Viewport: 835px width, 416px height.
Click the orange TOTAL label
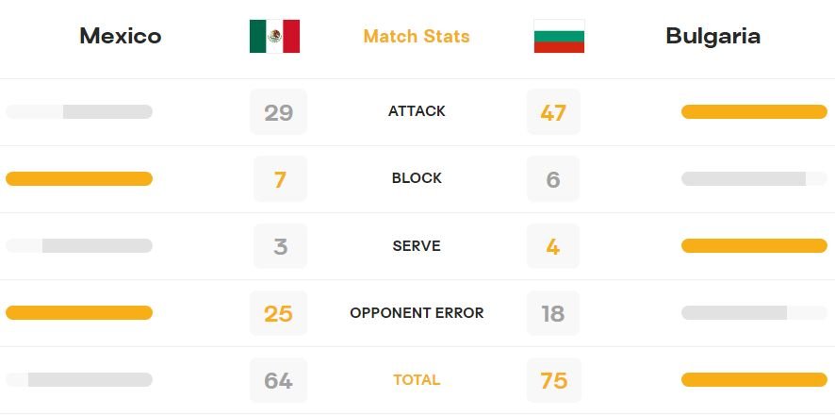click(x=417, y=380)
